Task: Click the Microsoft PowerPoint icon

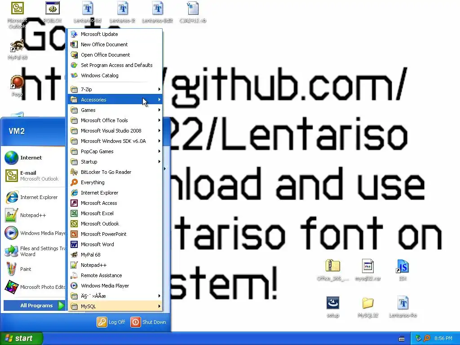Action: (x=74, y=234)
